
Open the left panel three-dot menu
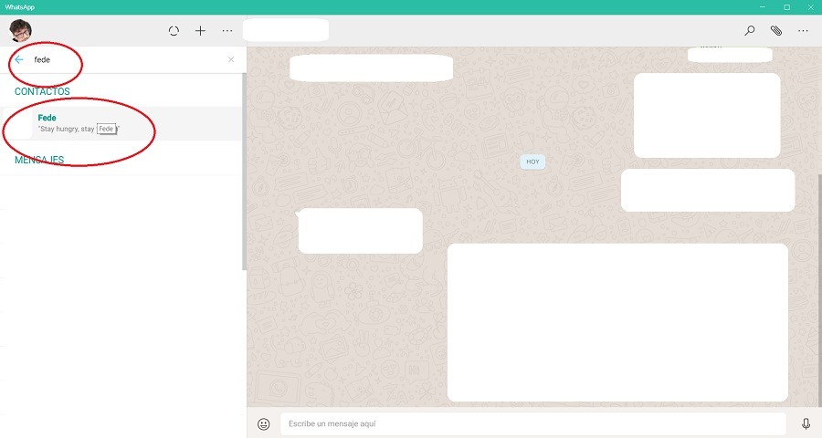point(227,31)
